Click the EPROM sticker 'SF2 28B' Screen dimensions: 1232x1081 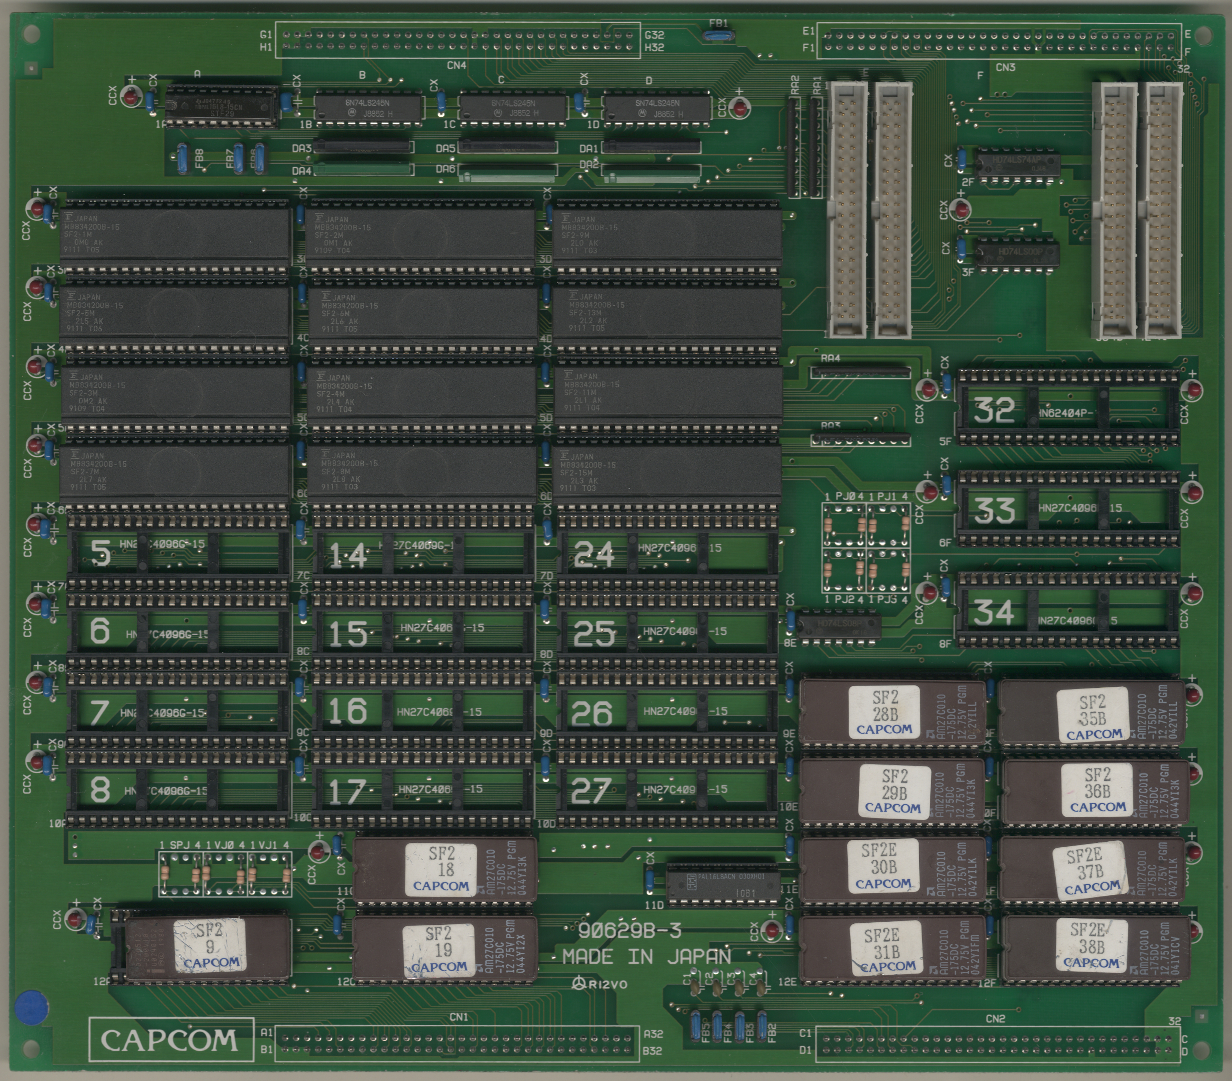point(884,713)
